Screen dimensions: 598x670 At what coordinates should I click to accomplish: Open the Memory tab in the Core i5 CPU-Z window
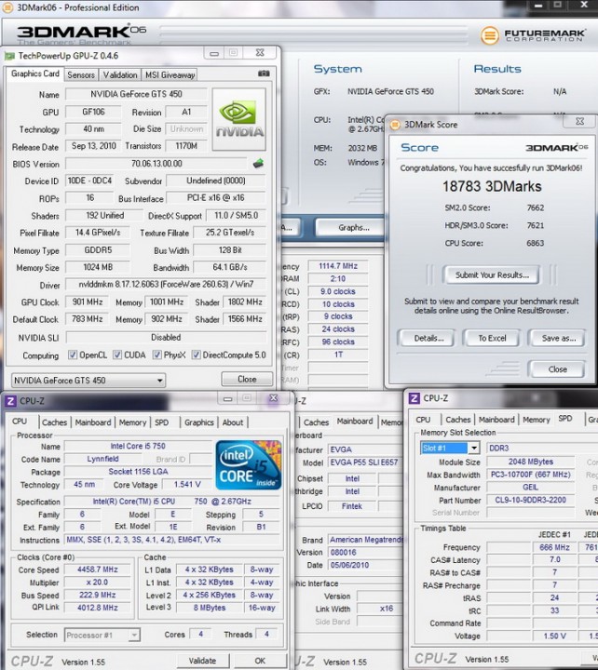[132, 422]
